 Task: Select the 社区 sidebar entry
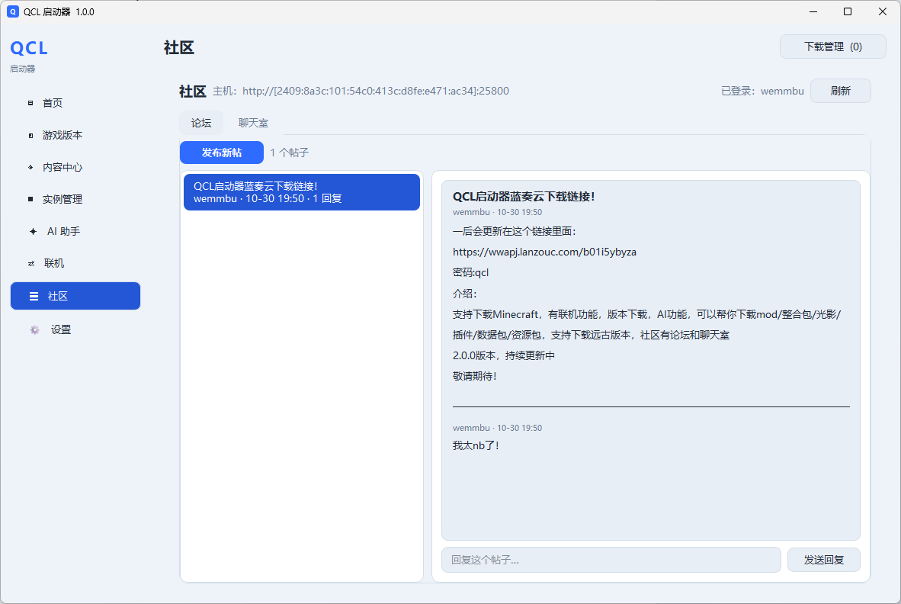pos(75,296)
